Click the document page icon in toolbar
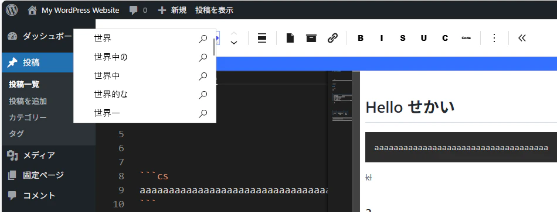Image resolution: width=557 pixels, height=212 pixels. (x=290, y=38)
